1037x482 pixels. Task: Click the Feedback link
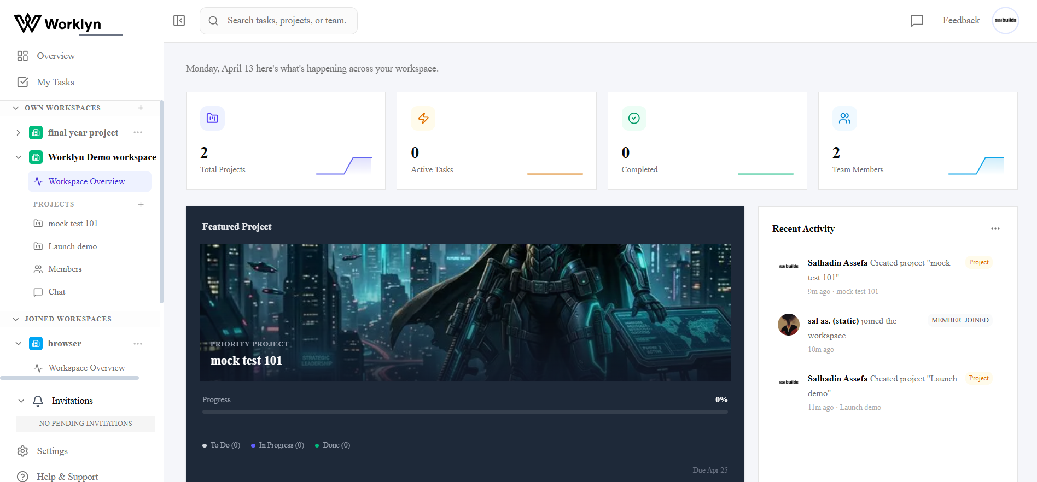click(960, 21)
